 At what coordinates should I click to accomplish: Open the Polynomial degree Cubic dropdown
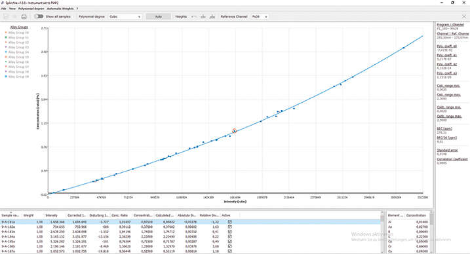tap(125, 16)
